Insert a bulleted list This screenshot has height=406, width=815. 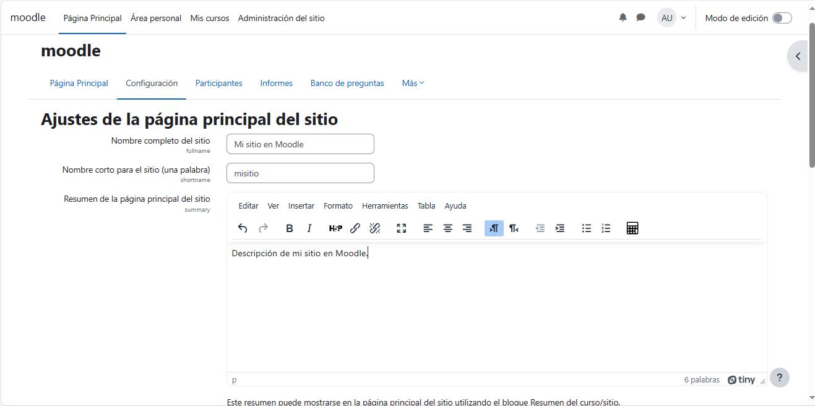[586, 228]
